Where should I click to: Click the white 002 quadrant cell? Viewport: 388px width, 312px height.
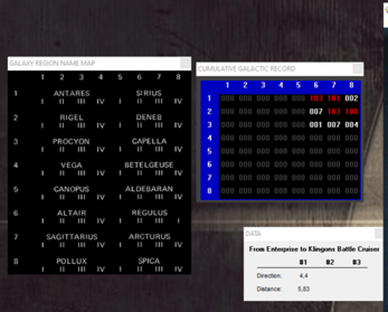[x=352, y=98]
